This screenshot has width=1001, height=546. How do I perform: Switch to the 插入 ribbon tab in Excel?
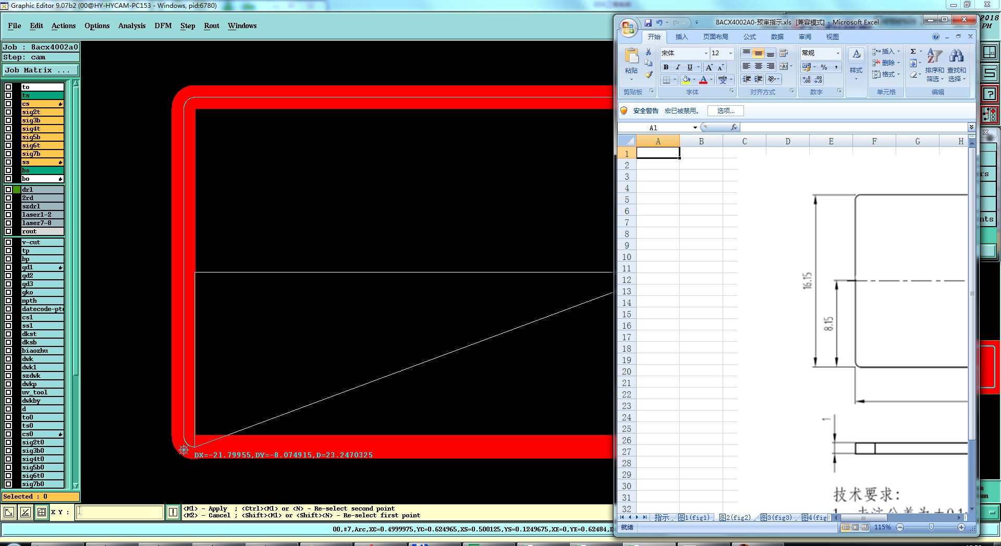(681, 37)
